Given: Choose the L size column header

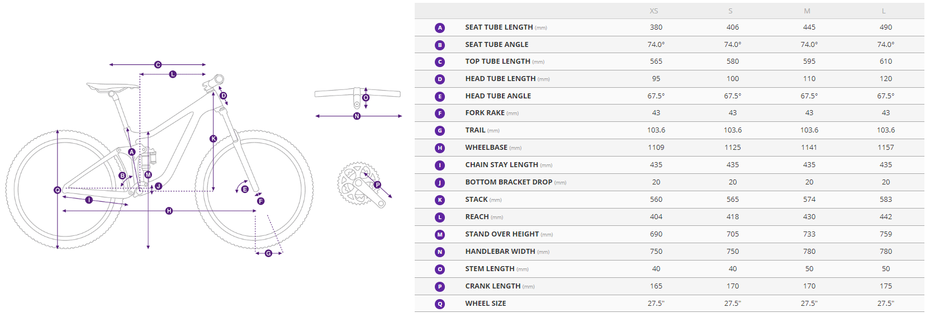Looking at the screenshot, I should coord(884,11).
